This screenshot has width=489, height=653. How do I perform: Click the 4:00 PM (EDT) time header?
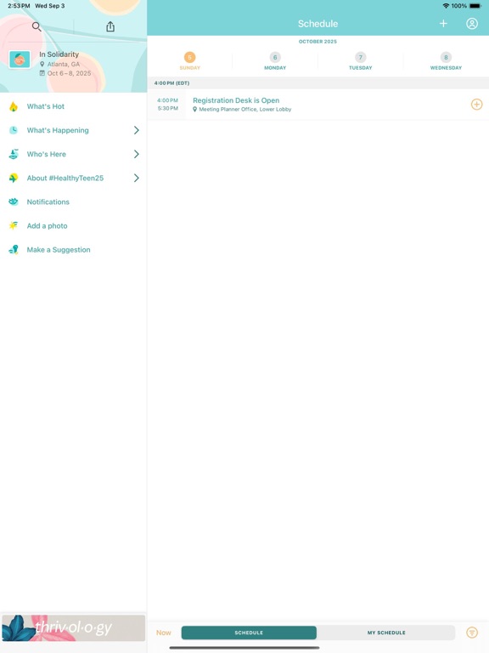(x=171, y=83)
